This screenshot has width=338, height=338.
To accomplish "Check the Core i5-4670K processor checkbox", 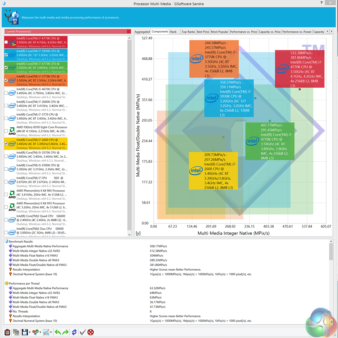I will point(6,93).
